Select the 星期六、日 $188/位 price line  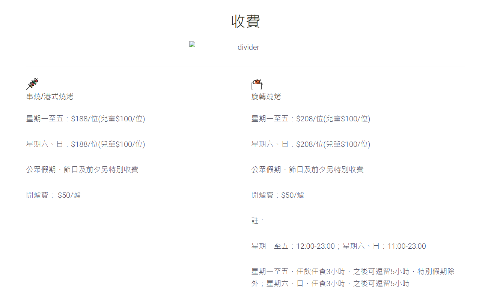point(85,144)
